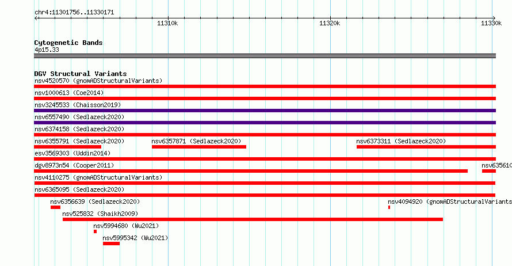
Task: Click the tiny nsv5994680 red marker
Action: 95,231
